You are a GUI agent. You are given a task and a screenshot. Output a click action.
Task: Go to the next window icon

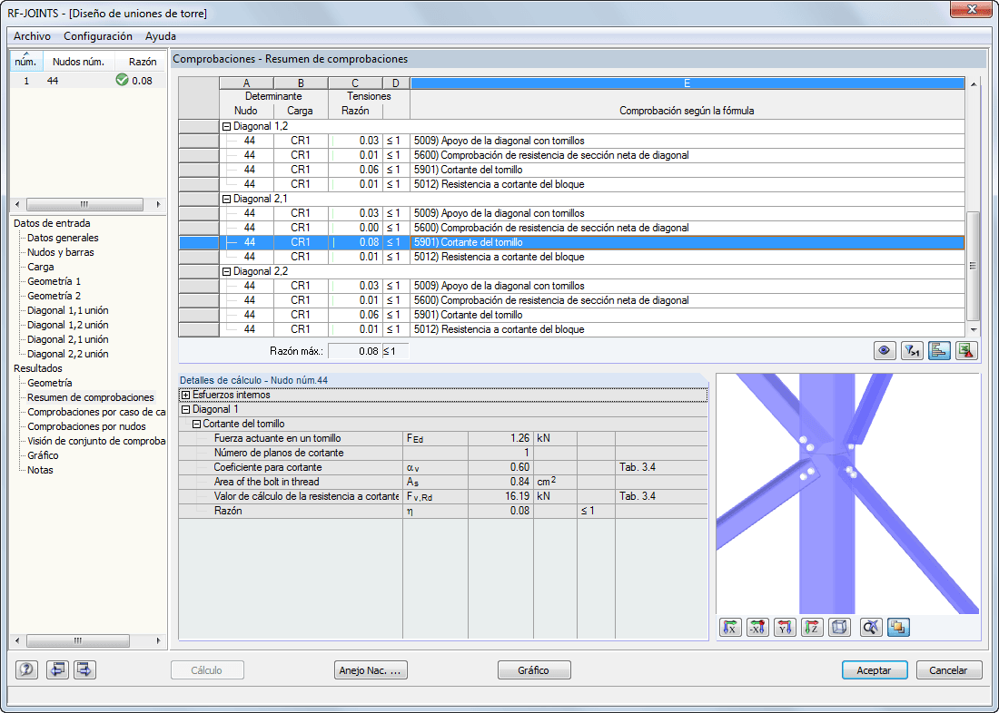(x=84, y=669)
